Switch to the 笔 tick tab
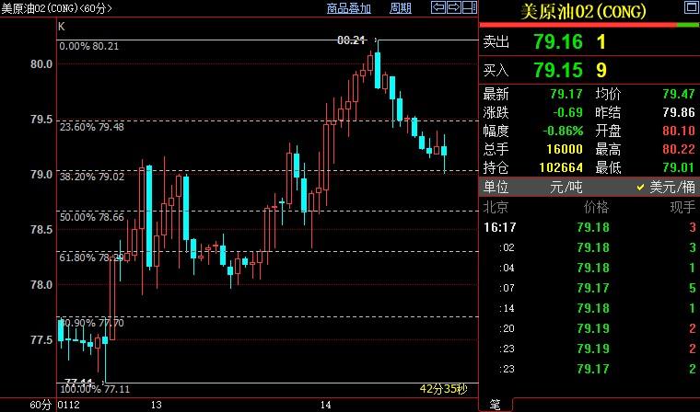 (x=495, y=405)
